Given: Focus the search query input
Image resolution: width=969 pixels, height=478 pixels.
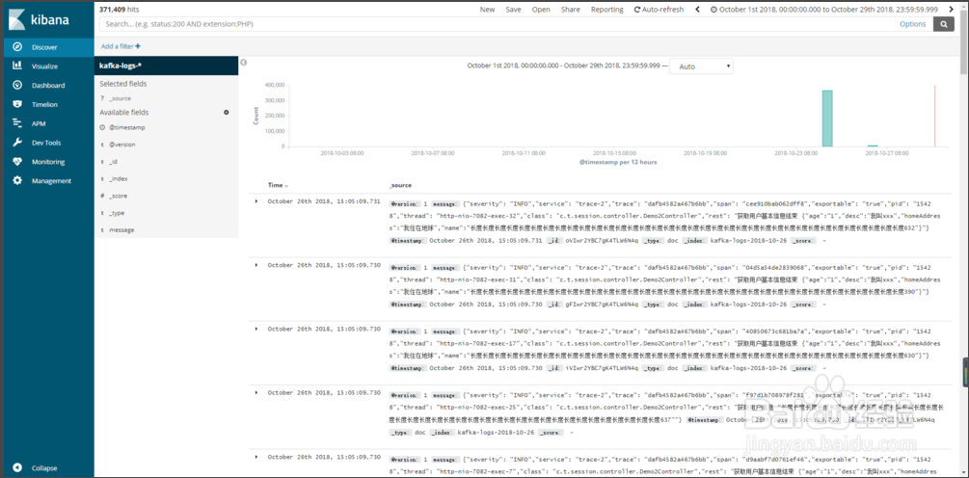Looking at the screenshot, I should [x=498, y=24].
